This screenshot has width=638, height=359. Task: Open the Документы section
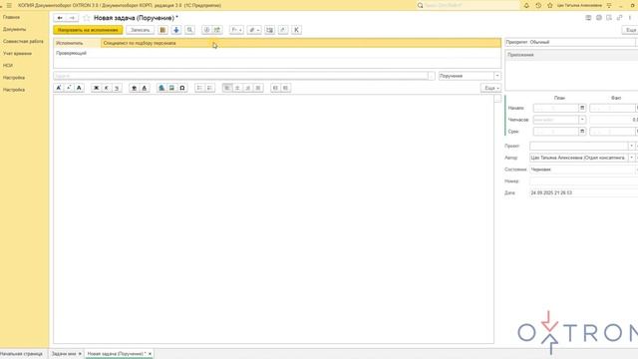(14, 29)
